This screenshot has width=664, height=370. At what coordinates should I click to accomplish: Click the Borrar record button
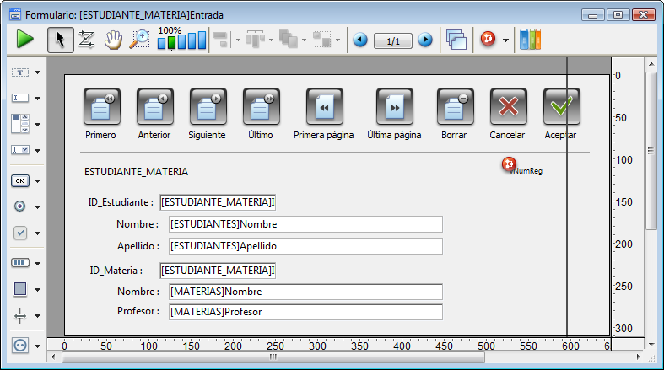click(455, 107)
